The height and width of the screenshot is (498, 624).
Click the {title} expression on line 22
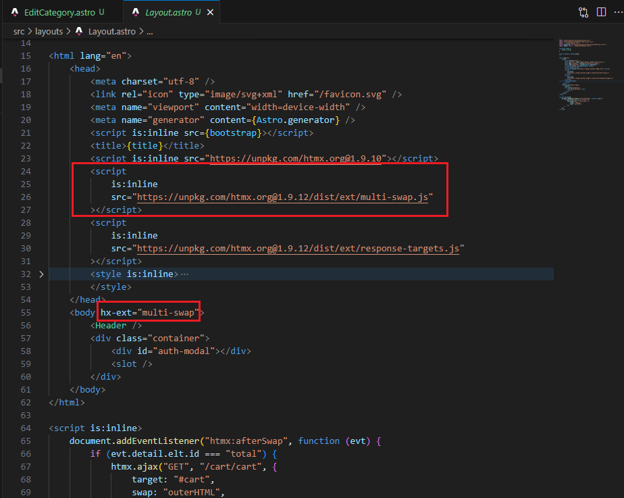point(145,146)
